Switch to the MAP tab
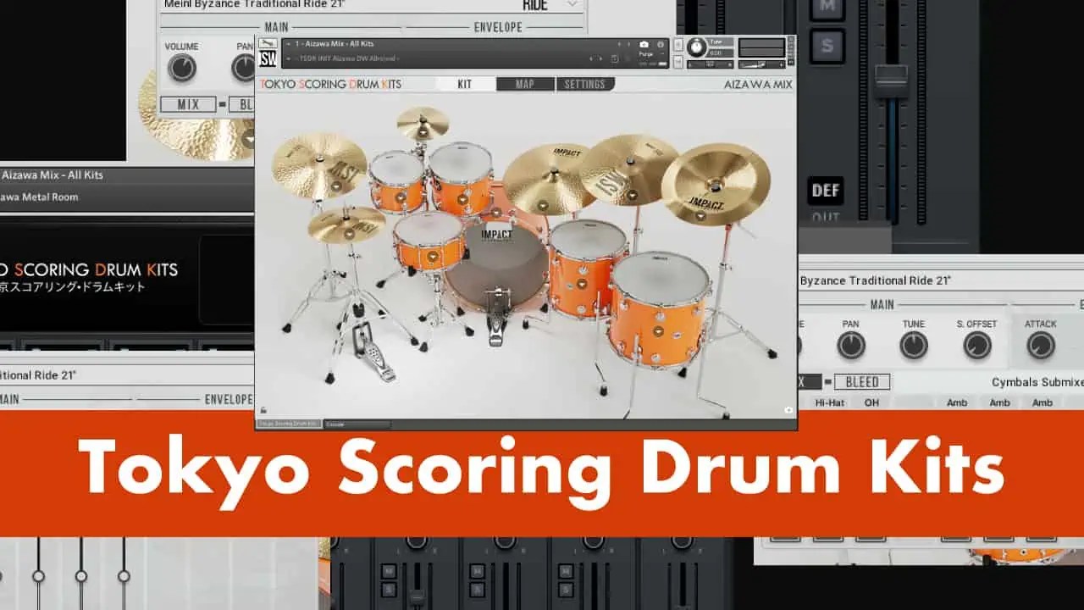1084x610 pixels. click(524, 84)
